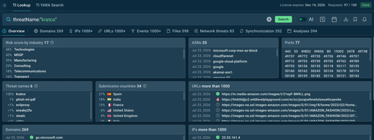Bookmark this query with the bookmark icon
This screenshot has height=140, width=374.
(x=355, y=20)
